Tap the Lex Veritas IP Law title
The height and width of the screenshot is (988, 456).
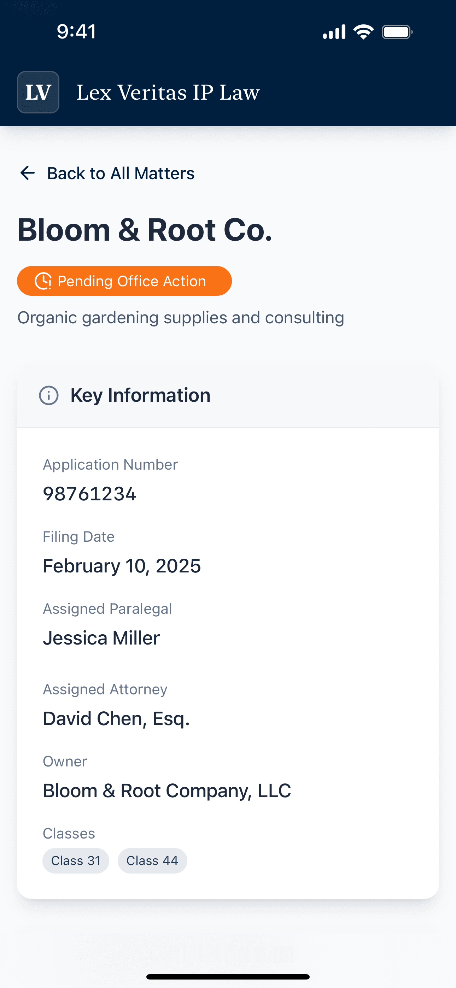tap(168, 93)
